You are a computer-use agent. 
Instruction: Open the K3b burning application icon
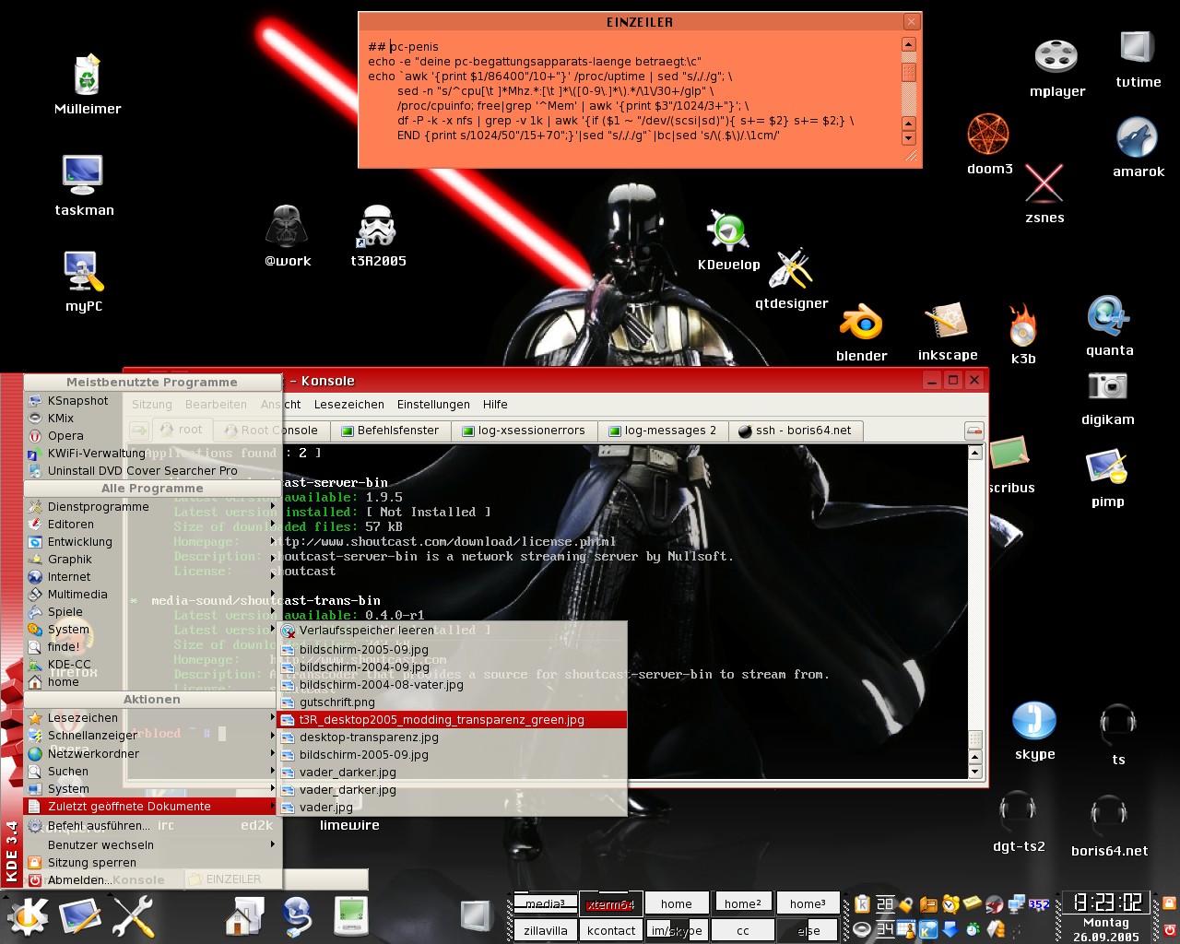[x=1022, y=326]
